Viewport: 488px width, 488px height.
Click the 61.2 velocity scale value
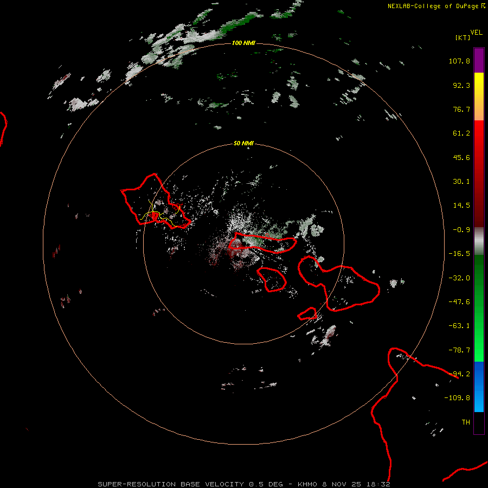point(461,133)
